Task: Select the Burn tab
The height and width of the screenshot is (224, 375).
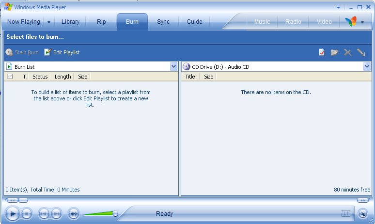Action: pyautogui.click(x=132, y=21)
